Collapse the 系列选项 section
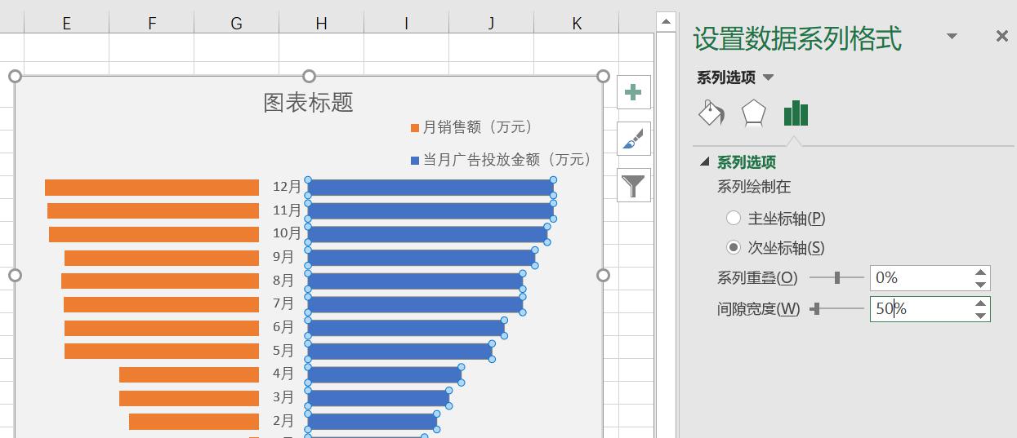 coord(704,162)
